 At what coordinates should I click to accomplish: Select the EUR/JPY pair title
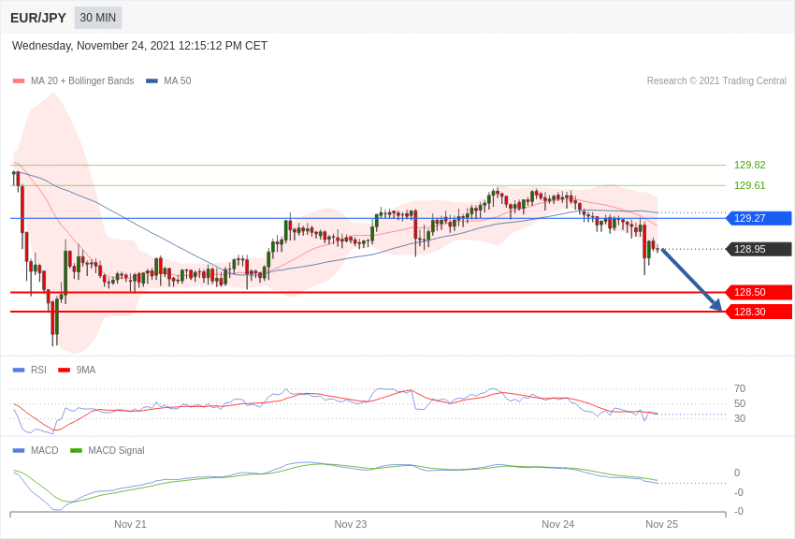click(x=38, y=18)
